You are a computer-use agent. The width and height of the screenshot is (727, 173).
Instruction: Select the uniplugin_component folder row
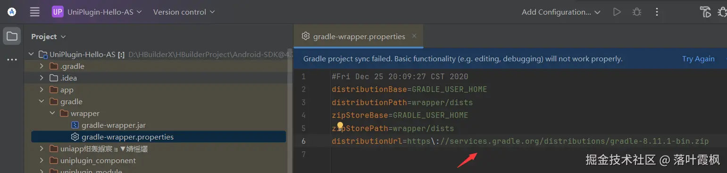coord(159,160)
